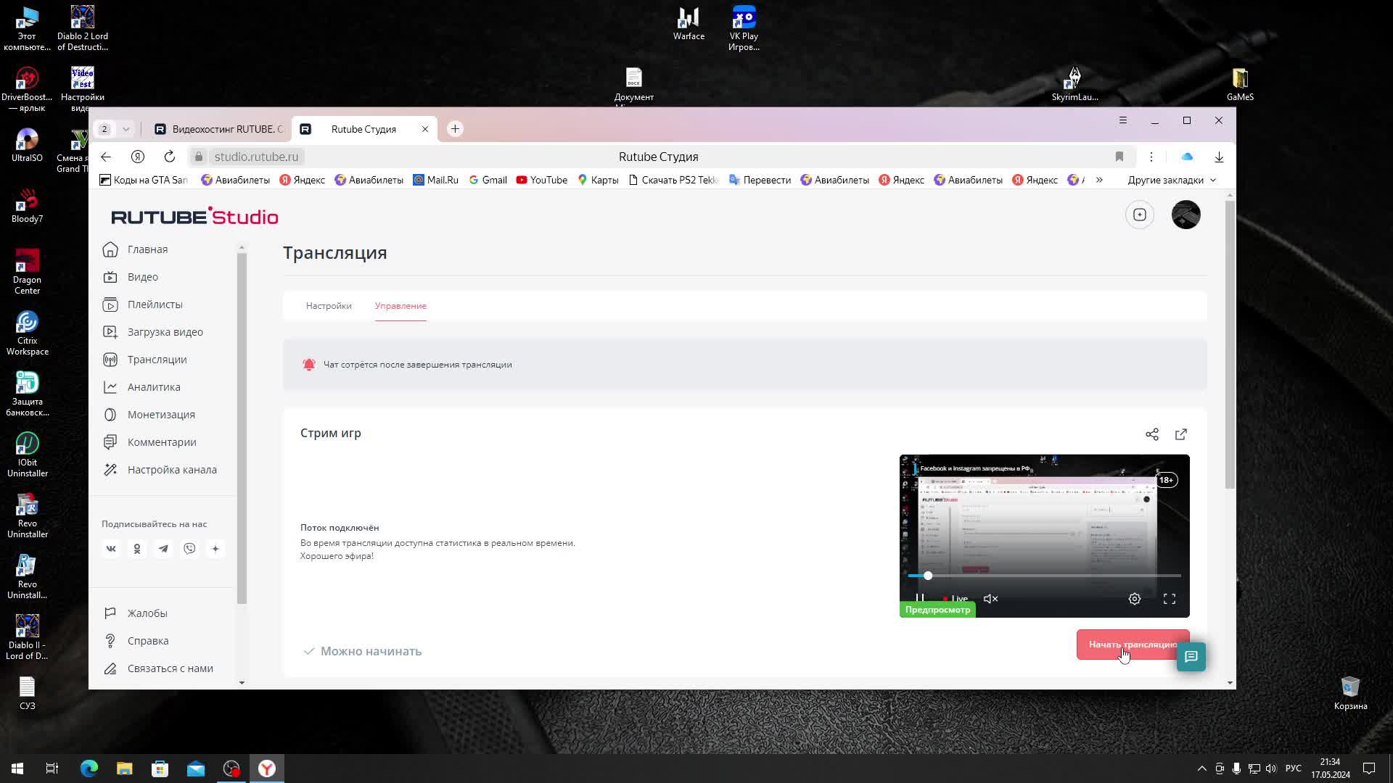Click the Viber social icon
Viewport: 1393px width, 783px height.
(x=189, y=549)
